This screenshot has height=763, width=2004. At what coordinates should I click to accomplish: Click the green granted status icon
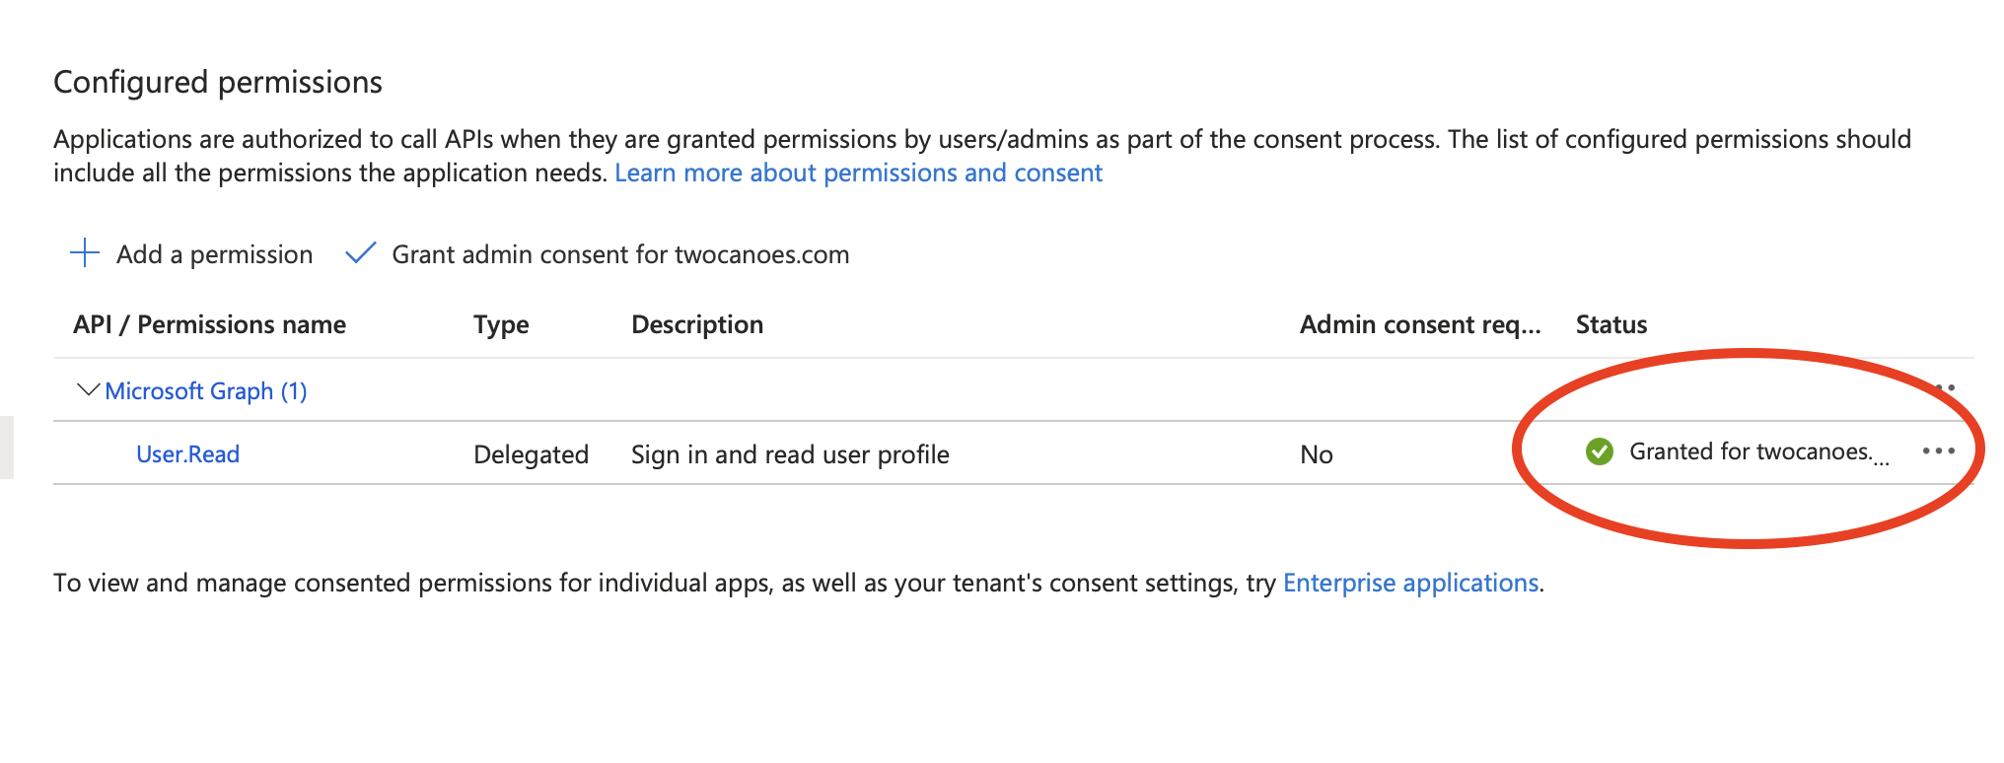pyautogui.click(x=1600, y=452)
